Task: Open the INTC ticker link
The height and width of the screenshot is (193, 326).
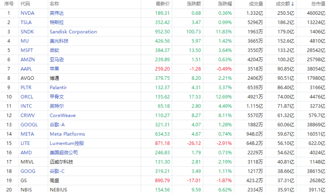Action: [26, 106]
